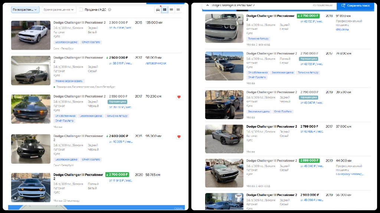Click Отчёт ПроАвто tag on the 2 600 000 ₽ listing
Screen dimensions: 380x213
click(91, 160)
